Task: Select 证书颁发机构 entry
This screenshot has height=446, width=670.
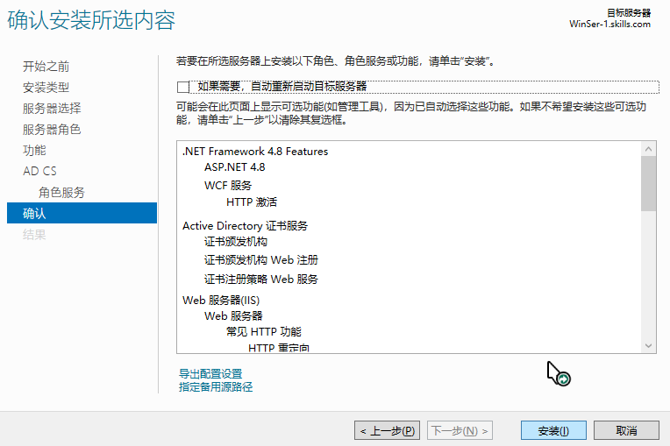Action: (236, 242)
